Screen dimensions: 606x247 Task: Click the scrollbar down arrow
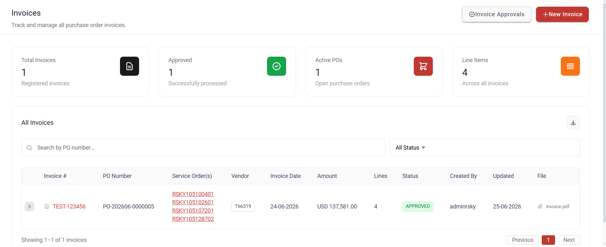[604, 244]
